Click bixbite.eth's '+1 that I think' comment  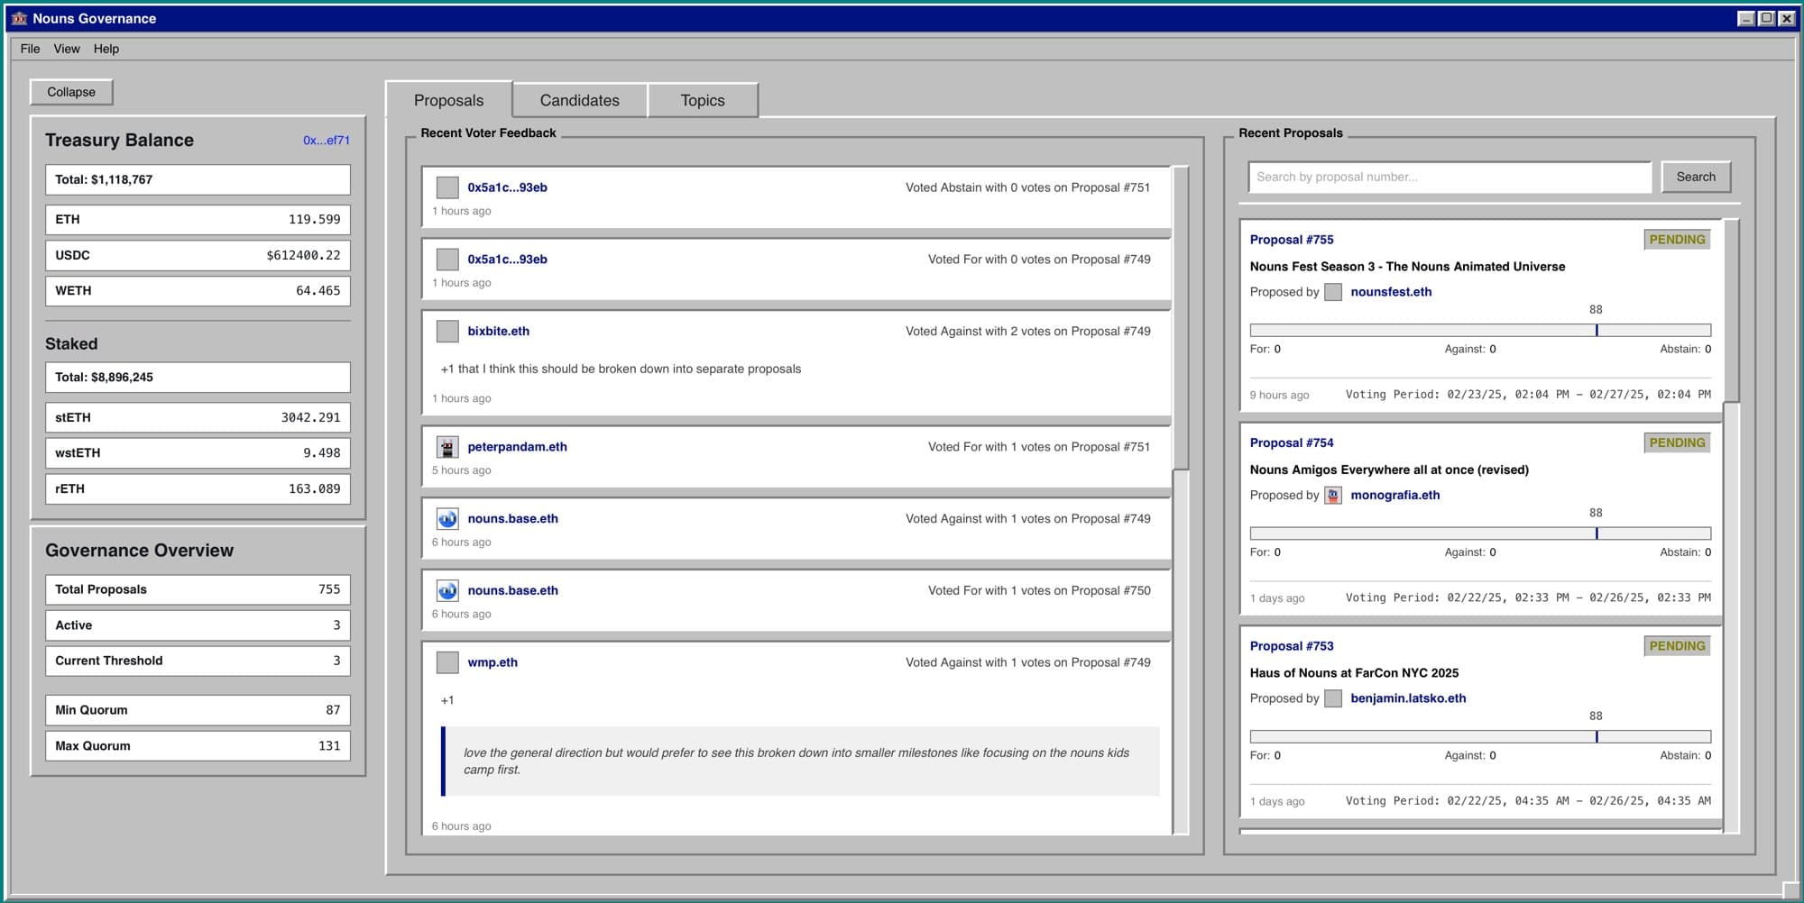coord(621,369)
